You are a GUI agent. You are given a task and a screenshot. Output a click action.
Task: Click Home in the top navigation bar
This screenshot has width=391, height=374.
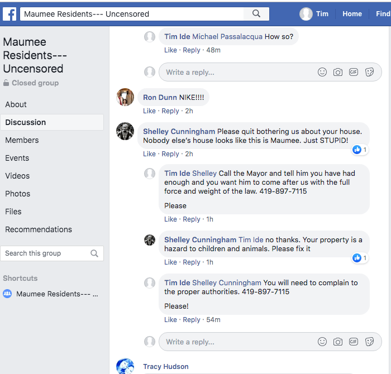pyautogui.click(x=352, y=14)
